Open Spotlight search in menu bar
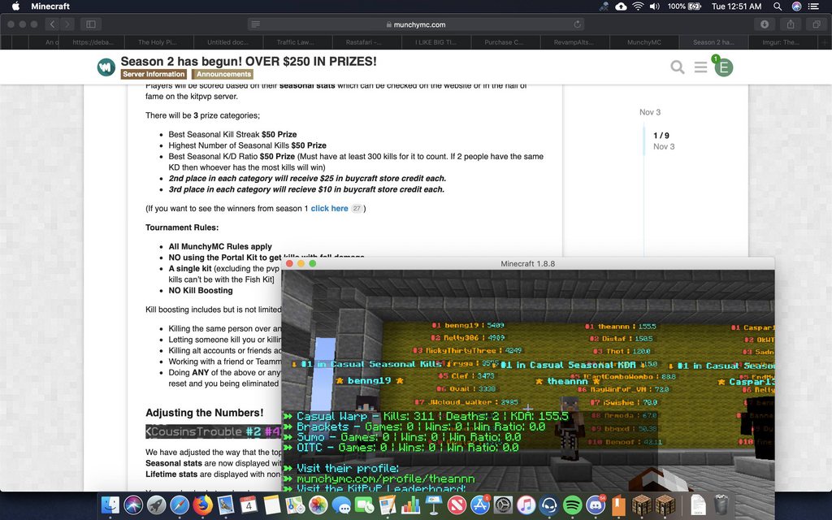The height and width of the screenshot is (520, 832). [778, 6]
